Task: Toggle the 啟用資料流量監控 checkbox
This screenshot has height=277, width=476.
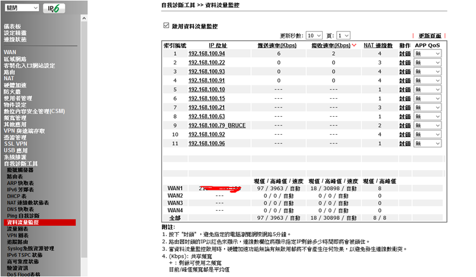Action: pyautogui.click(x=167, y=26)
